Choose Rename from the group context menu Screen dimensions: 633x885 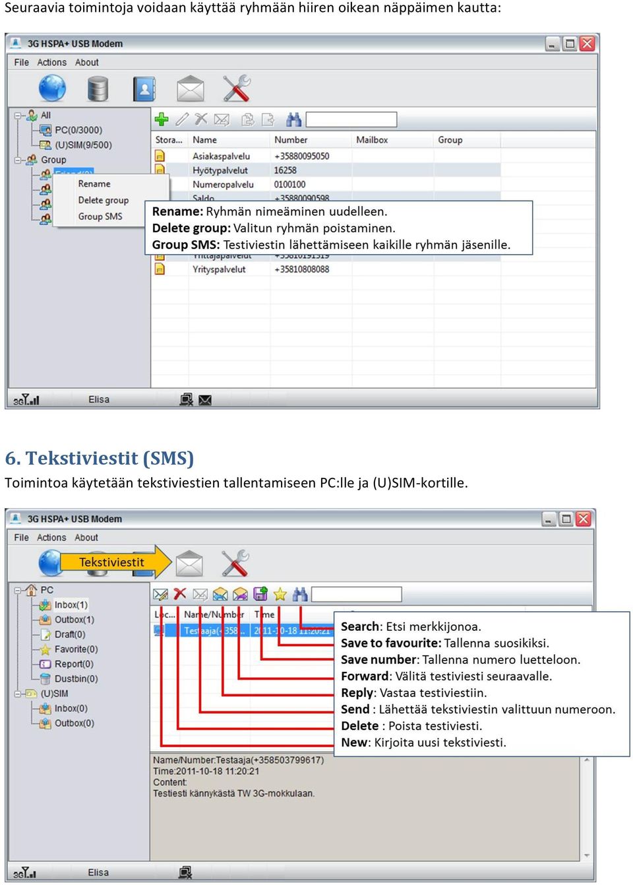coord(94,183)
